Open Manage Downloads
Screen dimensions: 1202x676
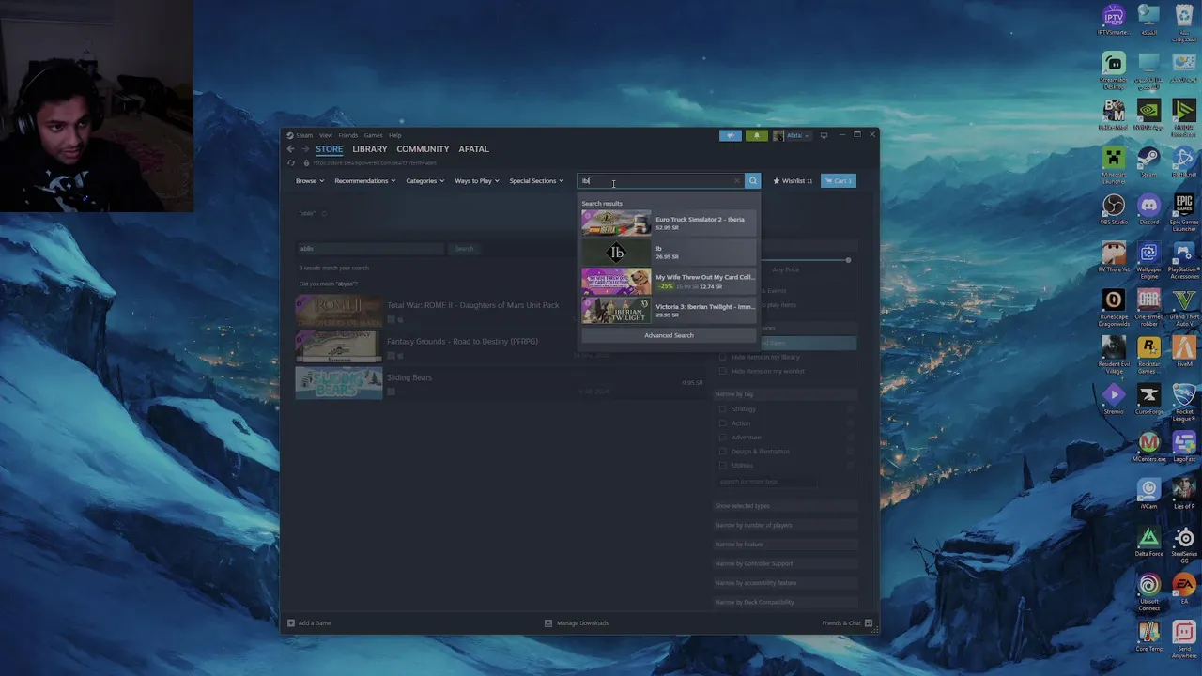pos(577,623)
